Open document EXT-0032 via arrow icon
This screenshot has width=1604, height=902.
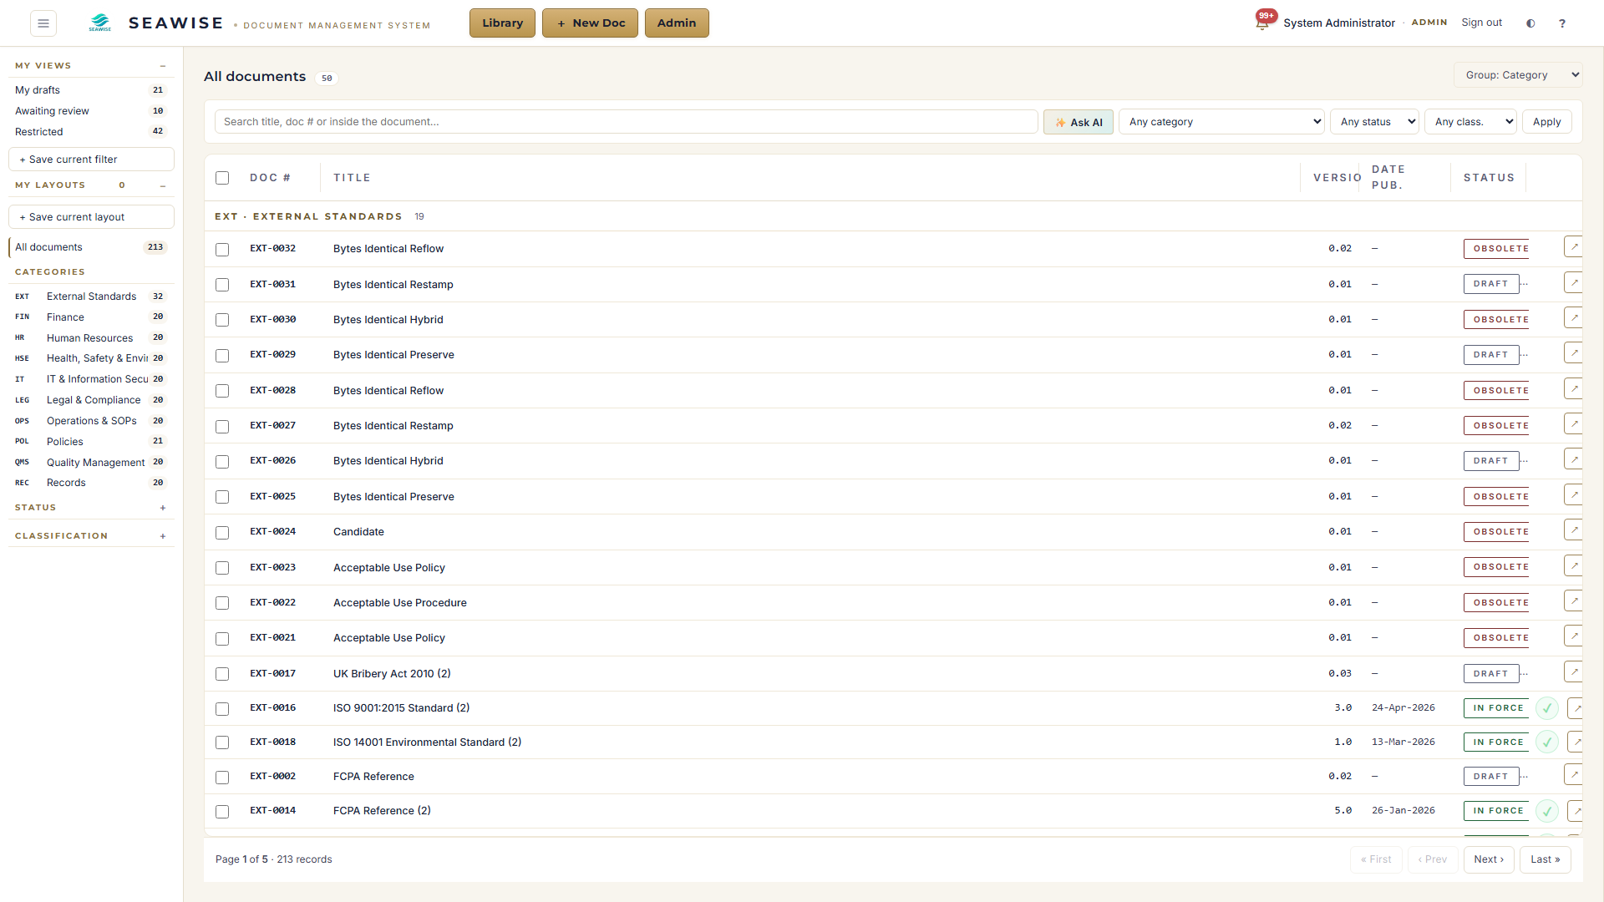coord(1574,247)
